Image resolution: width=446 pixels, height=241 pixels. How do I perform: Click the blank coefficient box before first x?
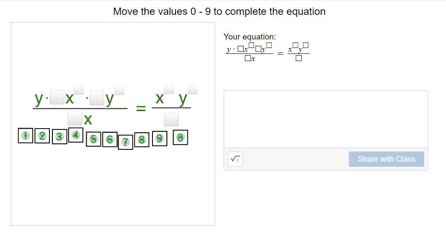(x=57, y=98)
